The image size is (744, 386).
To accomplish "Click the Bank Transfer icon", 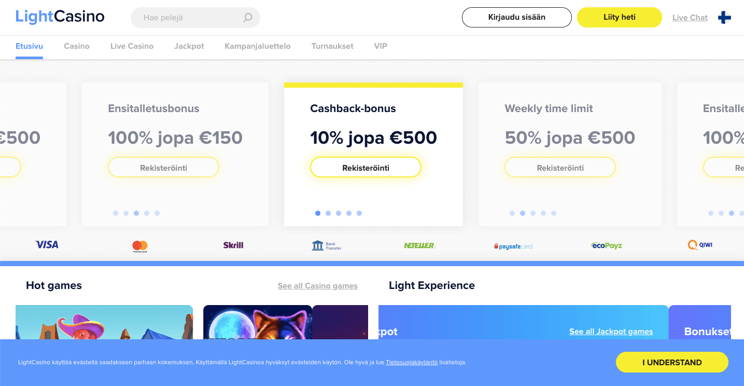I will 327,245.
